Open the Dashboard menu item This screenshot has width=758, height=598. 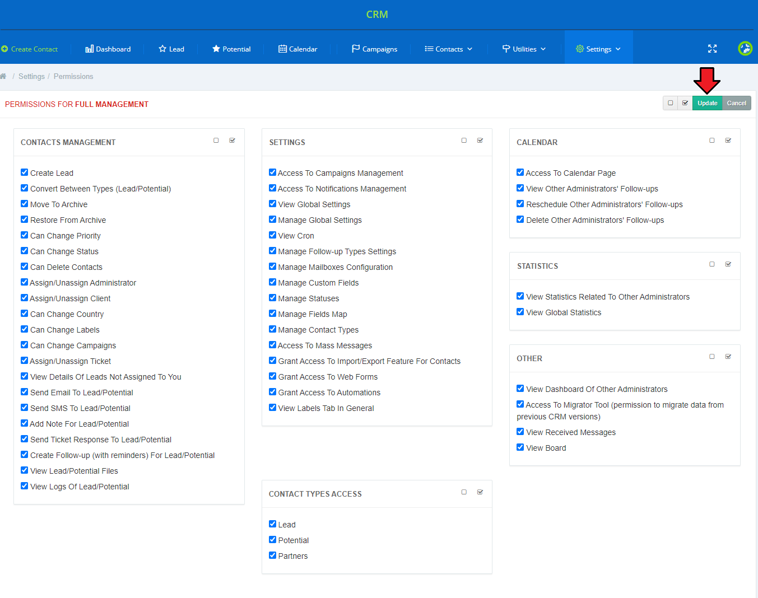pyautogui.click(x=108, y=49)
